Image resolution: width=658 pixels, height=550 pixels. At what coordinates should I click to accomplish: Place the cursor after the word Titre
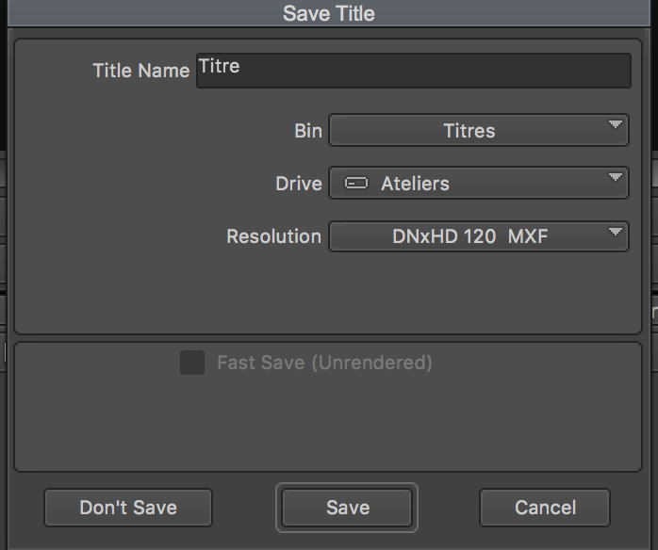coord(241,66)
